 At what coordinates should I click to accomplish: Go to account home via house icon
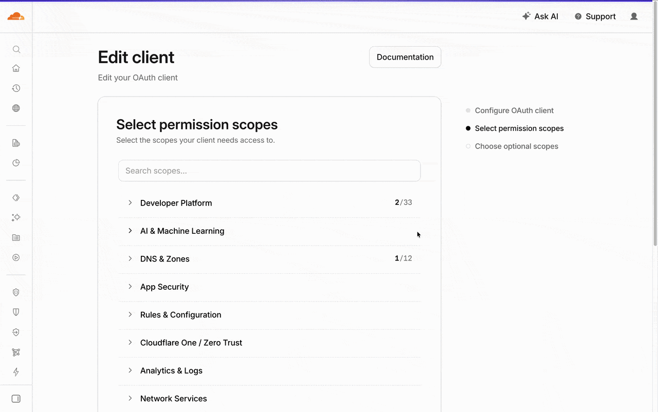click(x=16, y=68)
